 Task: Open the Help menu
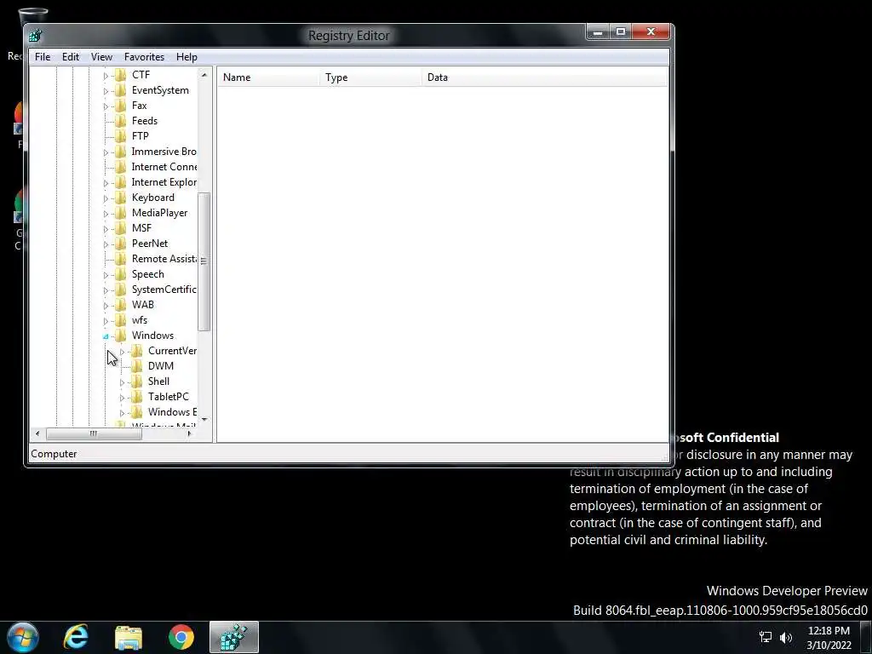[x=186, y=57]
